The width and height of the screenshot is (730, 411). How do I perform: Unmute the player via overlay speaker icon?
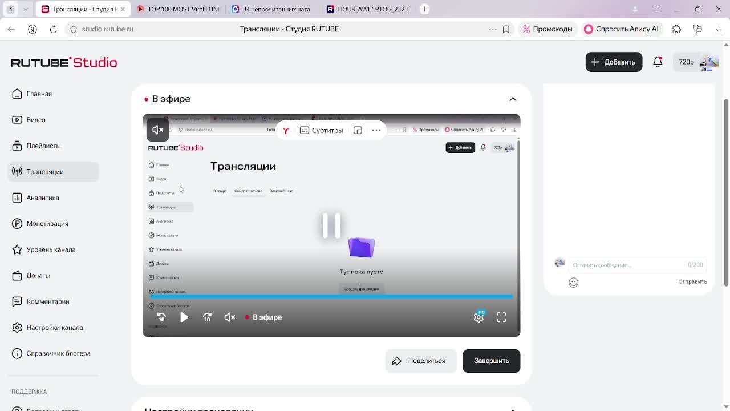[157, 130]
